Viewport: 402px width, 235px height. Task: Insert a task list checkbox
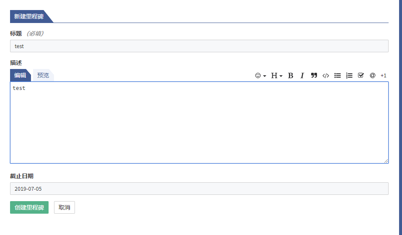361,76
